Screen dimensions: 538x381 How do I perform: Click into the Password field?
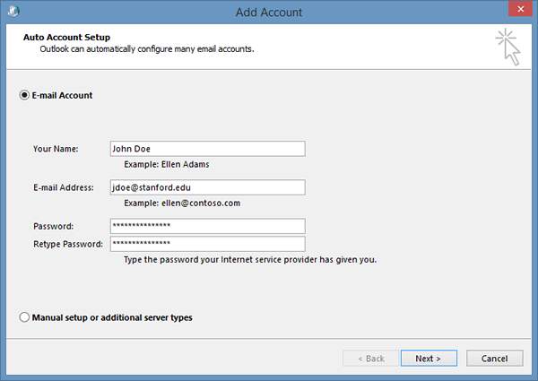point(206,226)
